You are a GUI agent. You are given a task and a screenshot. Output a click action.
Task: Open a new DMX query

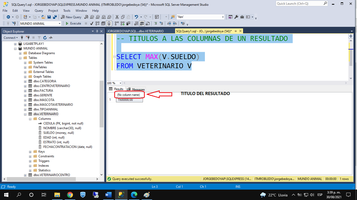97,17
